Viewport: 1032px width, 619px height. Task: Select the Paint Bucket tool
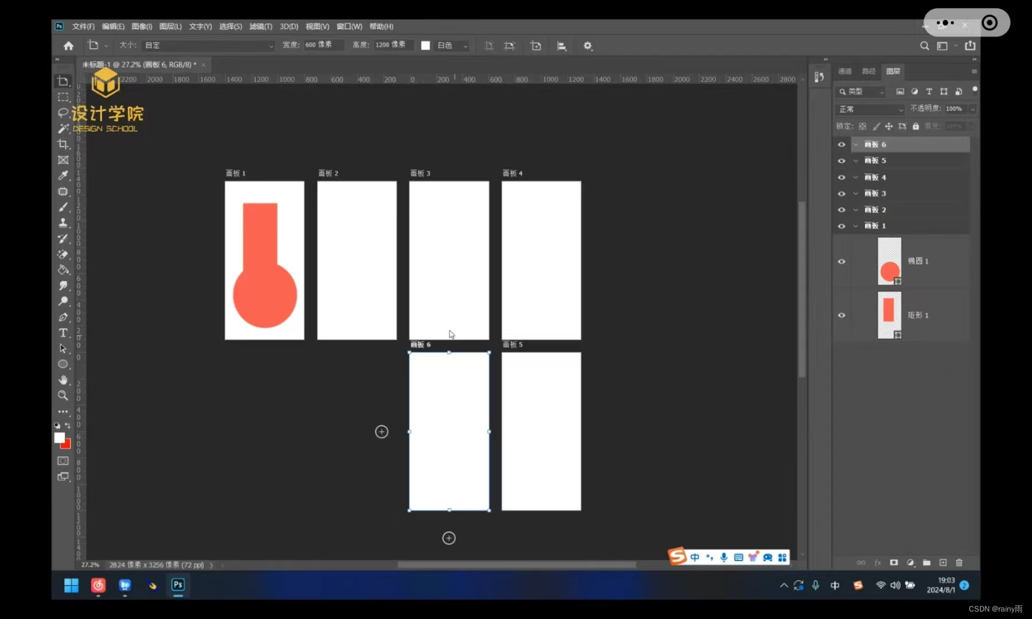click(x=63, y=269)
